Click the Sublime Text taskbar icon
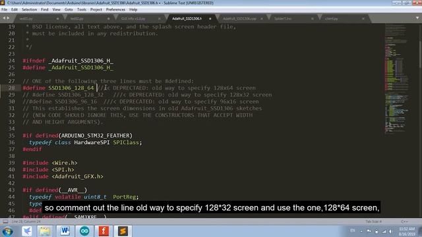422x237 pixels. pyautogui.click(x=123, y=231)
